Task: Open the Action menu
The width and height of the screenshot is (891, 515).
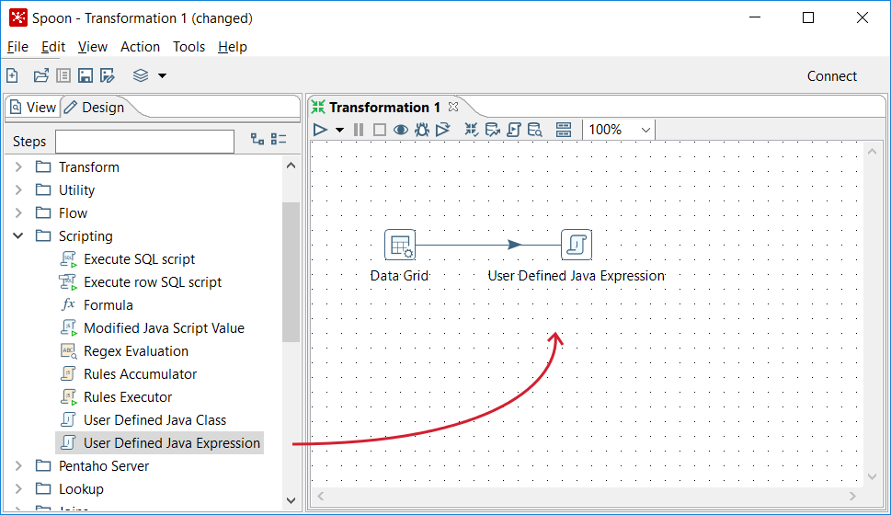Action: pyautogui.click(x=141, y=47)
